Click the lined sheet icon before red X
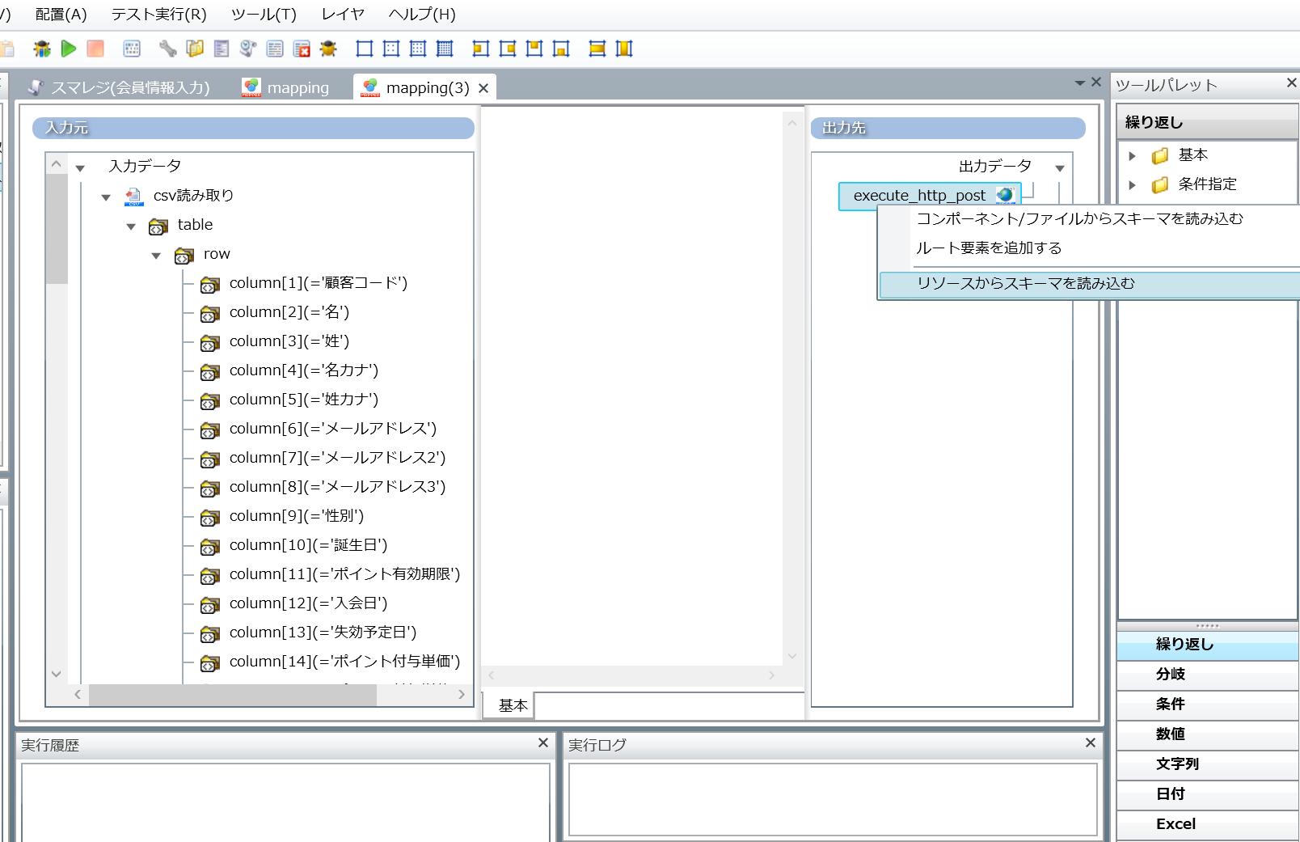Viewport: 1300px width, 842px height. click(275, 49)
